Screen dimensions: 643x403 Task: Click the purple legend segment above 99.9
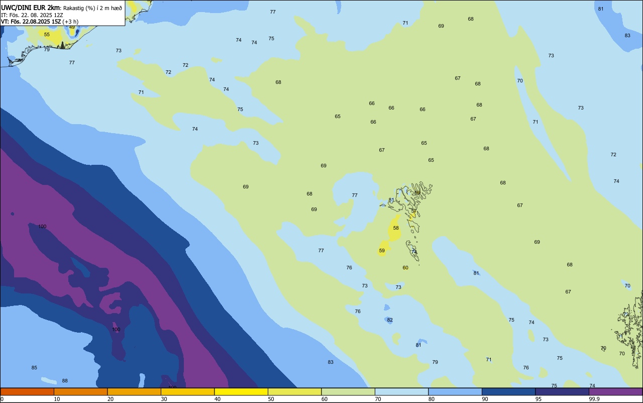(x=615, y=391)
